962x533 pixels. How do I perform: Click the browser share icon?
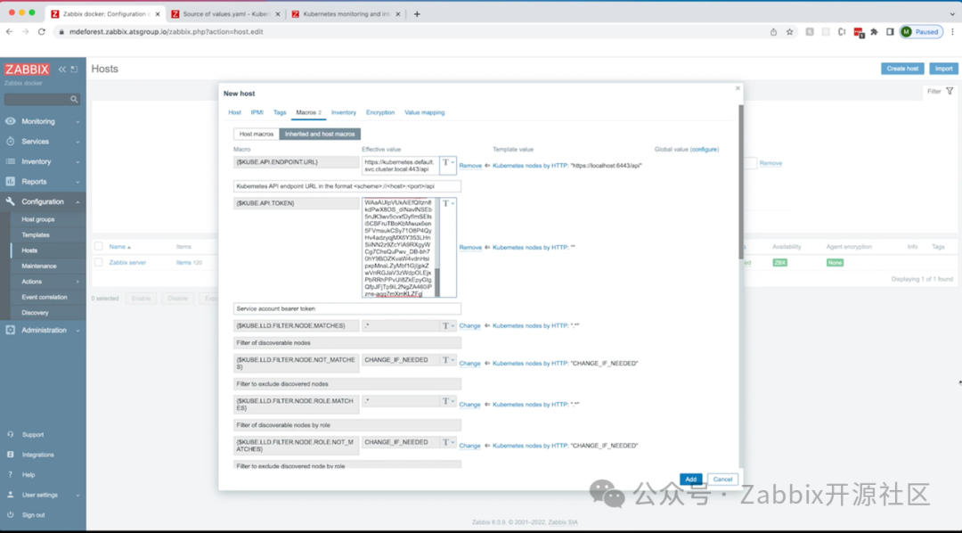[774, 32]
